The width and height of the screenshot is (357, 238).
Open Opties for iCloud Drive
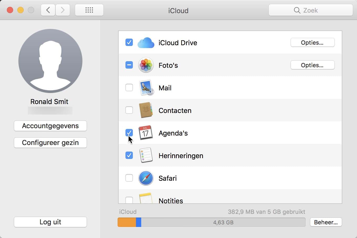312,43
